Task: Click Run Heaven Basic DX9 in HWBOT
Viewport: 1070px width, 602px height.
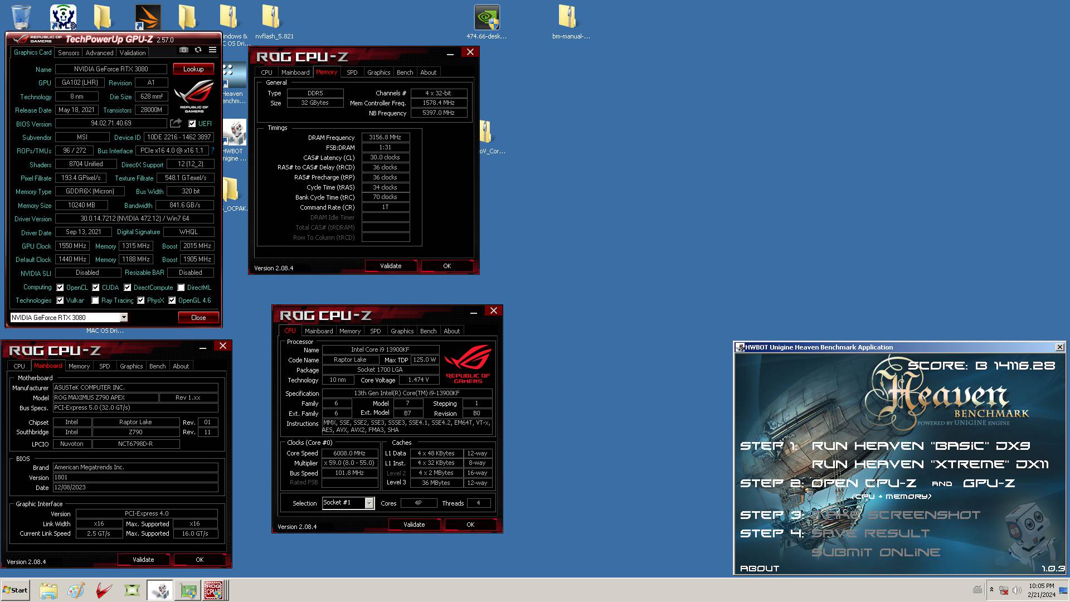Action: [x=921, y=446]
